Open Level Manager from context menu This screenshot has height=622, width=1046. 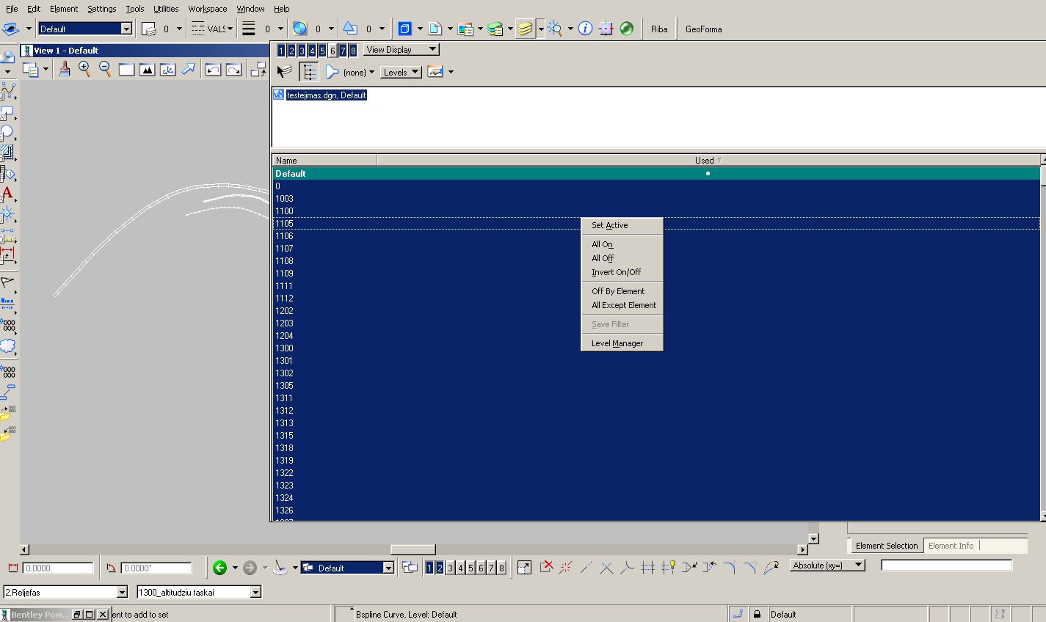point(617,343)
